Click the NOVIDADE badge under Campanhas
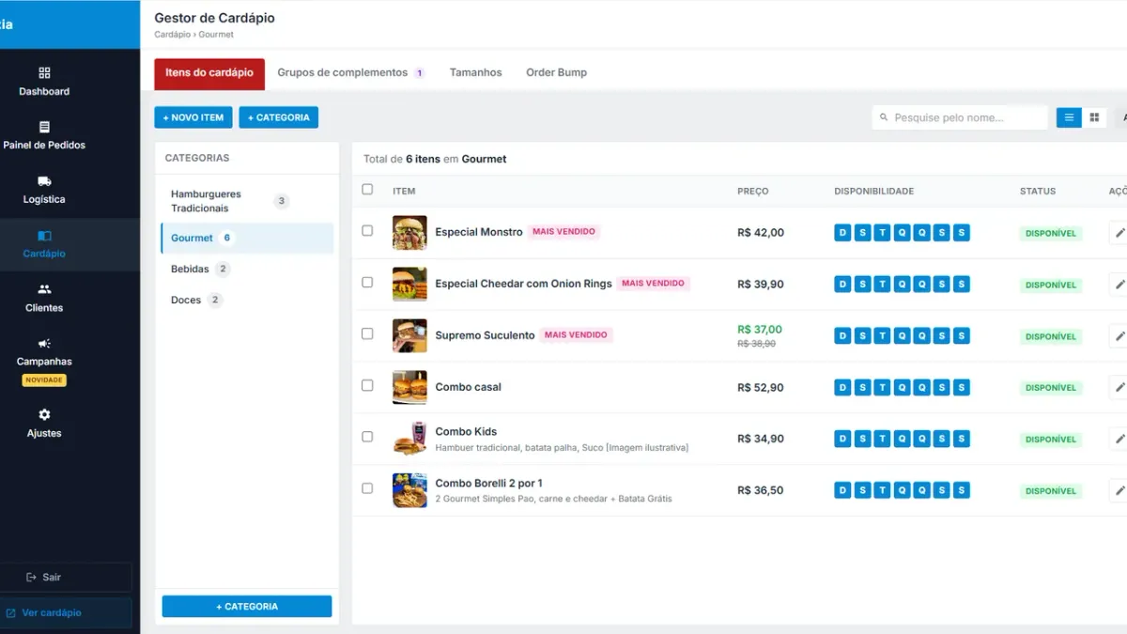This screenshot has width=1127, height=634. 44,380
